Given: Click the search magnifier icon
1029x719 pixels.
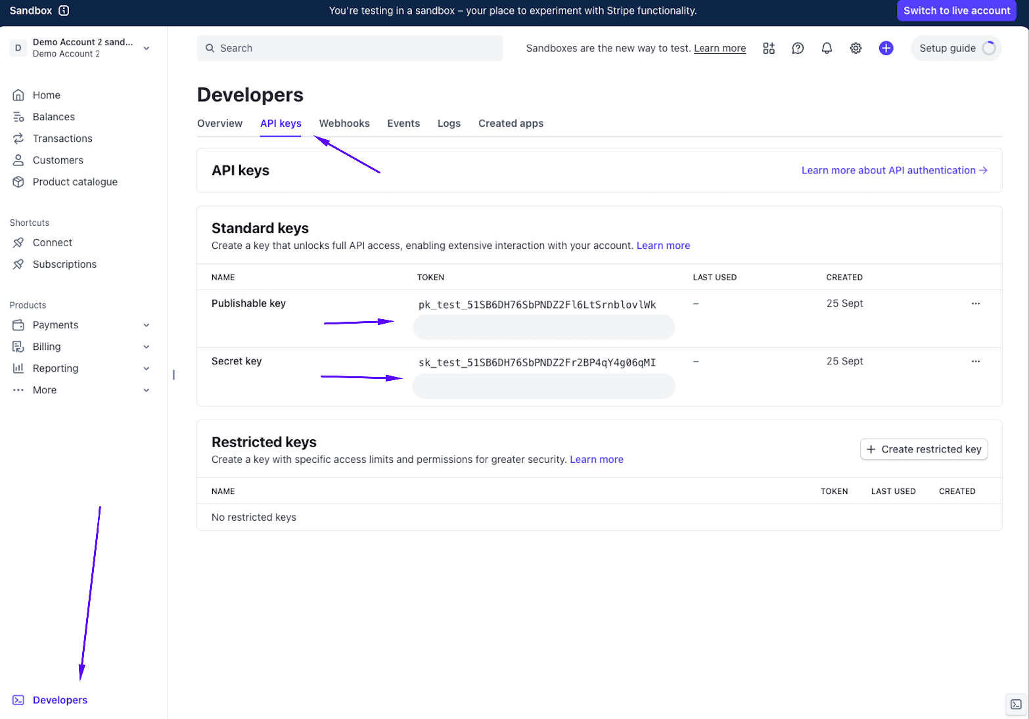Looking at the screenshot, I should [210, 48].
